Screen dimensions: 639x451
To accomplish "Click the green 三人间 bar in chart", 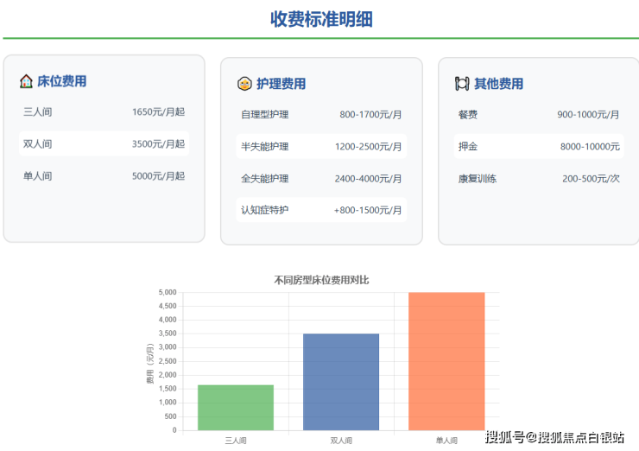I will (236, 408).
